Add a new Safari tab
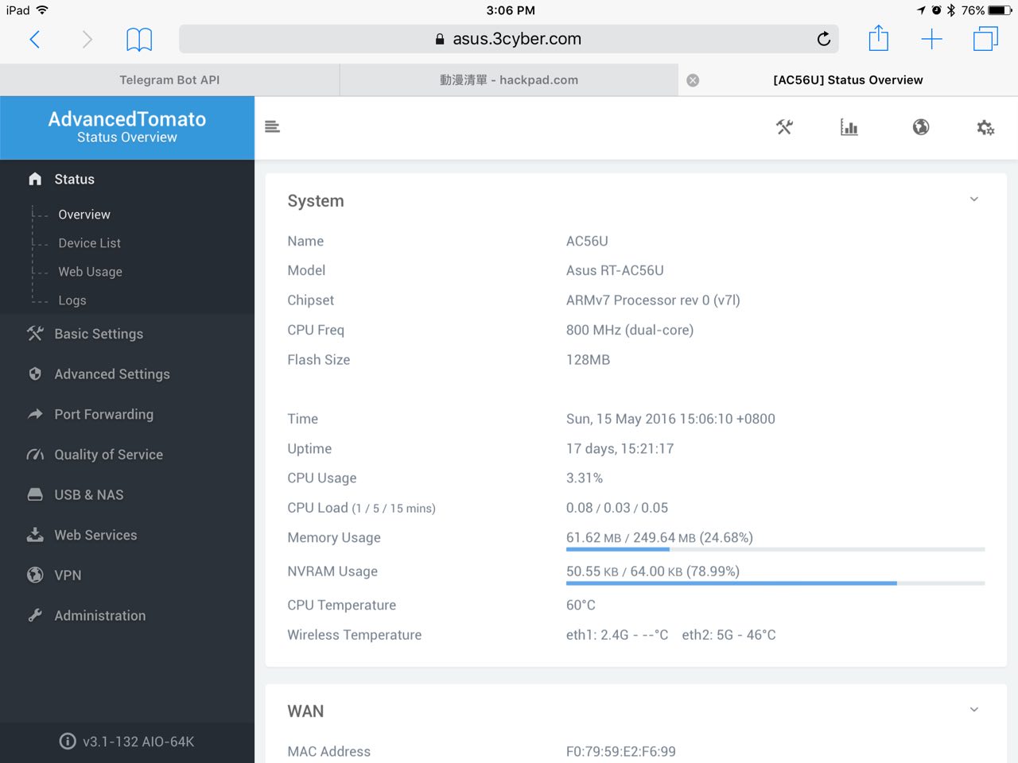Image resolution: width=1018 pixels, height=763 pixels. (931, 39)
